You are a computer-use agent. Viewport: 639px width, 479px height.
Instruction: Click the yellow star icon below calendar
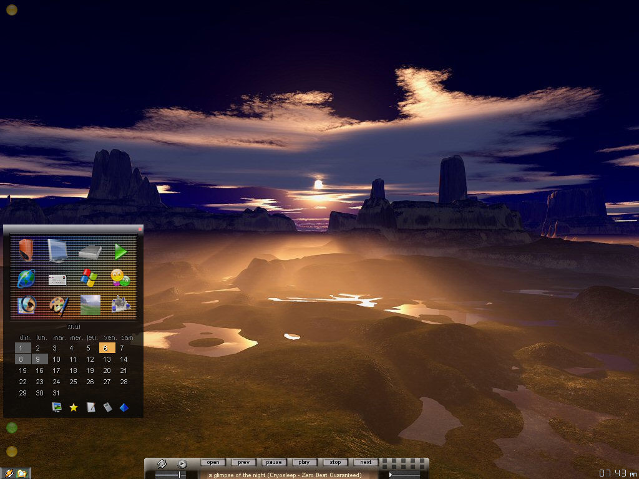(x=74, y=407)
